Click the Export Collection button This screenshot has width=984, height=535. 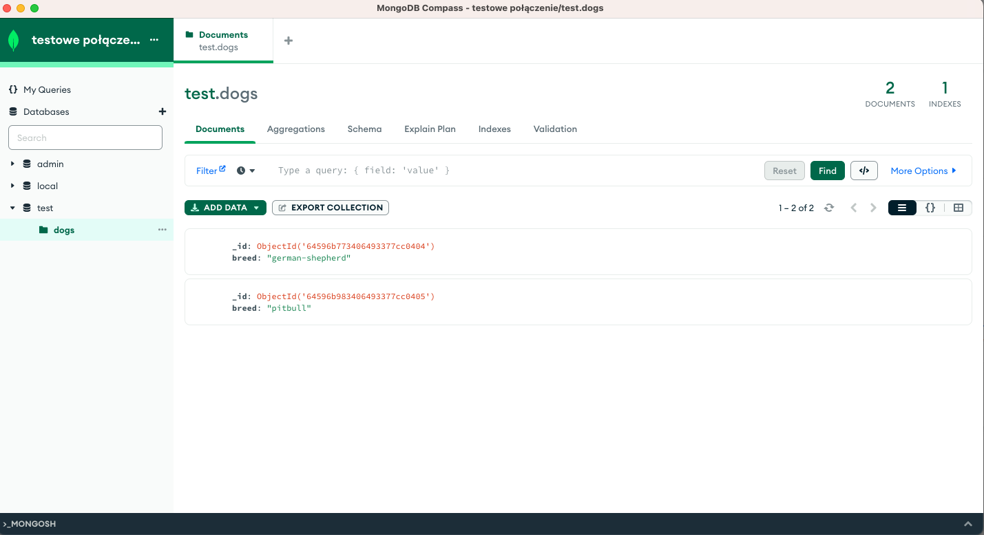(331, 208)
